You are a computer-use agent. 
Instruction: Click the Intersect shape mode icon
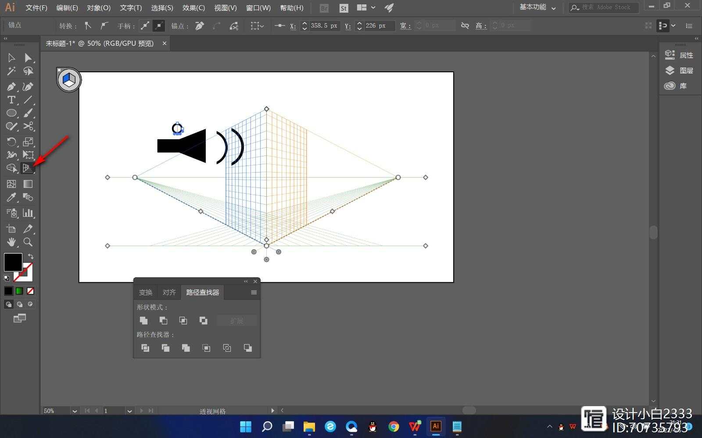click(183, 321)
